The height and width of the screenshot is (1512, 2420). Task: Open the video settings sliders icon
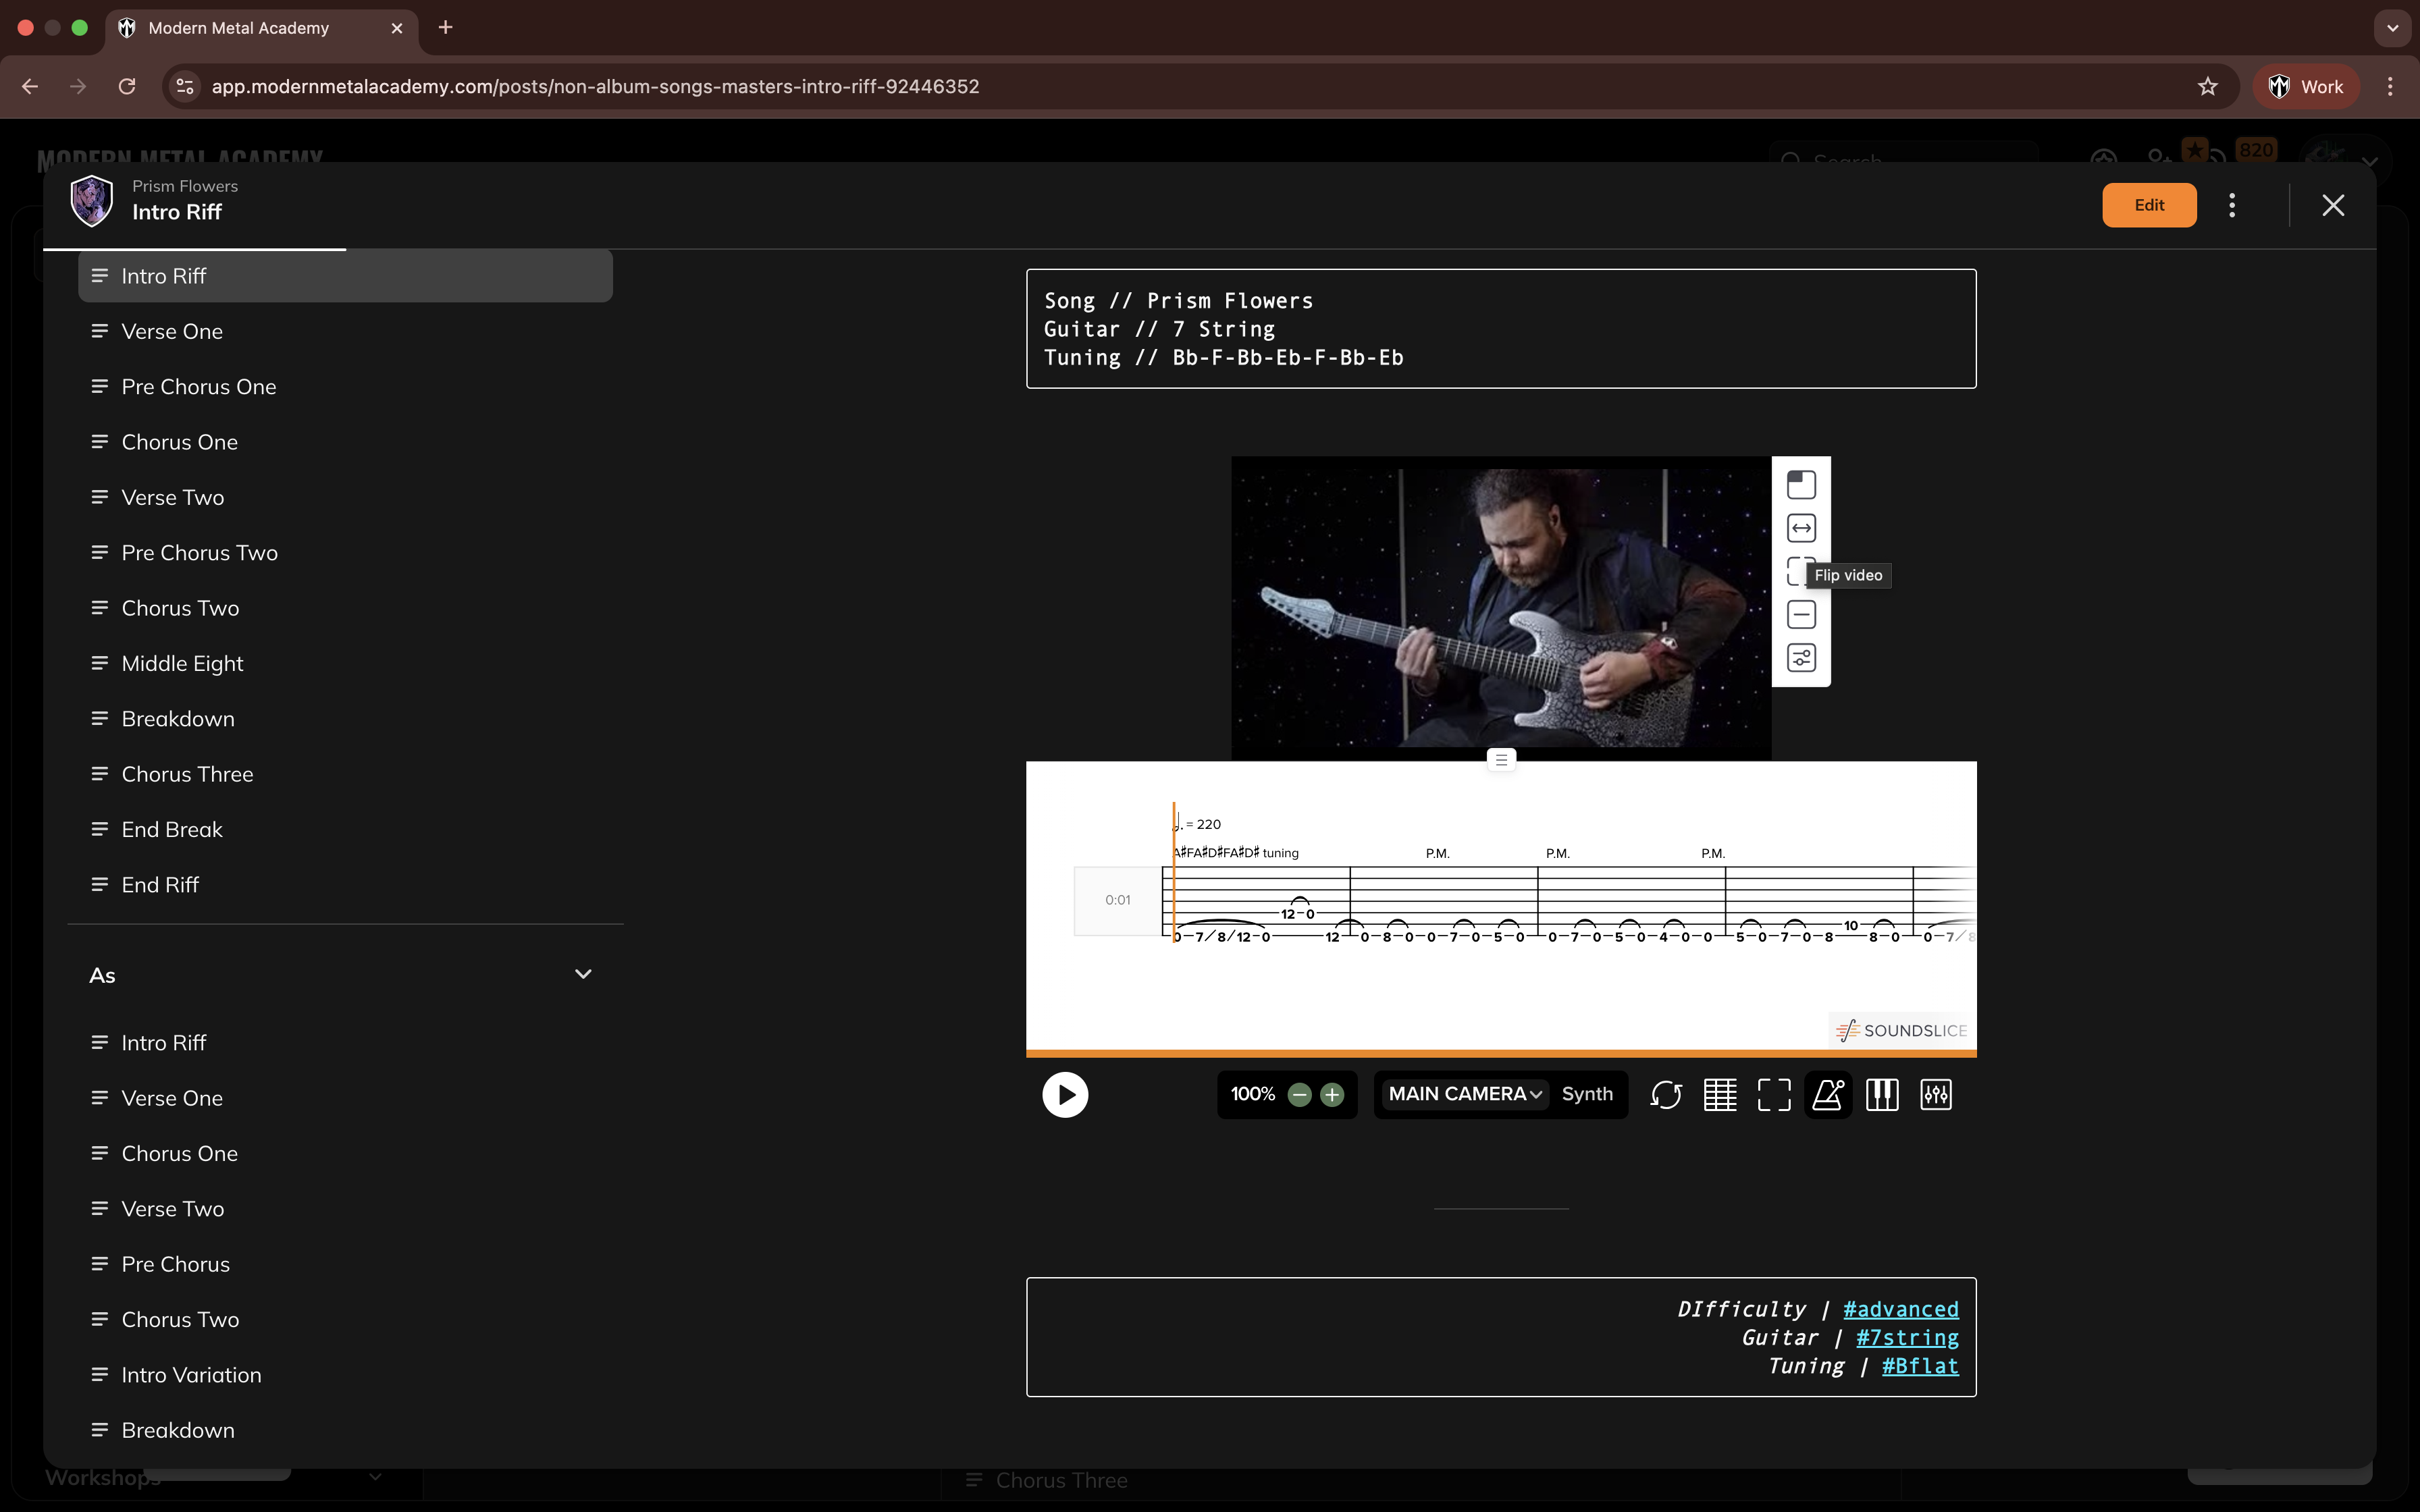[1801, 658]
